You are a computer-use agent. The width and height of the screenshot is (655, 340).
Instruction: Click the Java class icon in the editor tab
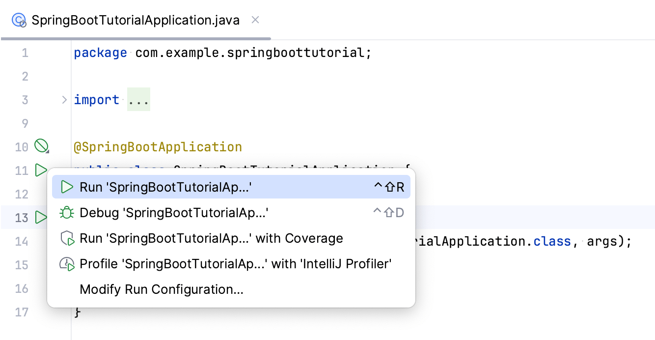pos(19,20)
